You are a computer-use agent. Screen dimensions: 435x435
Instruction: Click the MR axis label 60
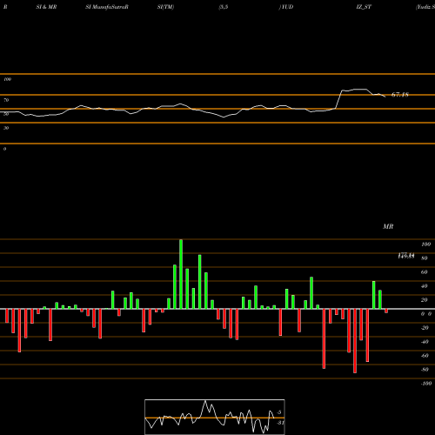pos(425,272)
